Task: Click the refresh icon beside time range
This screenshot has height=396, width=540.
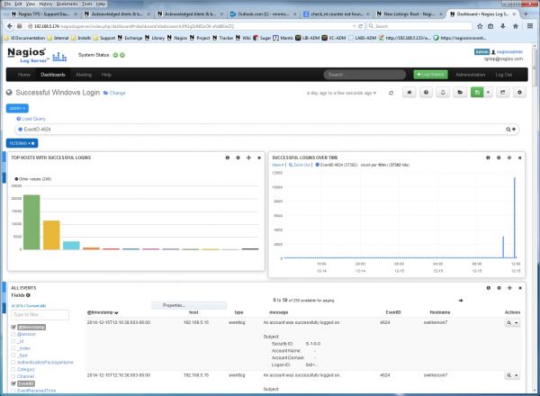Action: pos(391,92)
